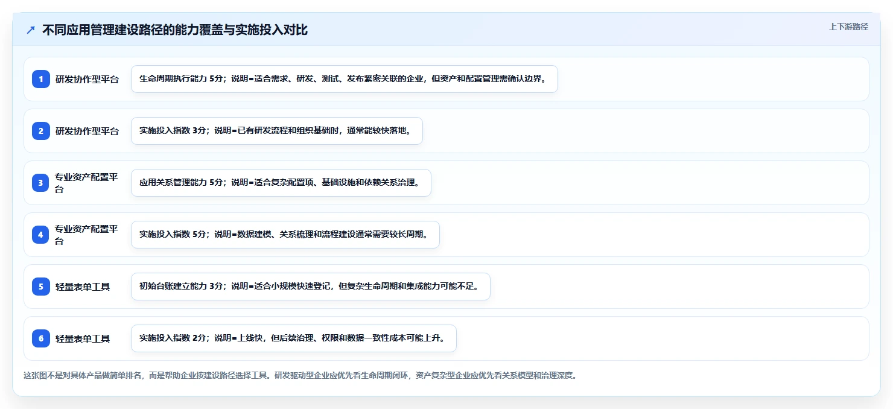Open the 初始台账建立能力 3分 description box
This screenshot has width=893, height=409.
(311, 287)
